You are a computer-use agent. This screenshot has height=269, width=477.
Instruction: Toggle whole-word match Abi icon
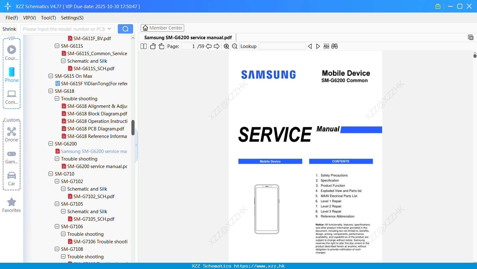click(326, 46)
